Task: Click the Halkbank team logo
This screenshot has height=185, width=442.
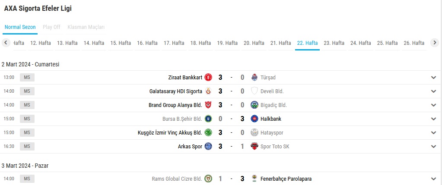Action: (x=254, y=119)
